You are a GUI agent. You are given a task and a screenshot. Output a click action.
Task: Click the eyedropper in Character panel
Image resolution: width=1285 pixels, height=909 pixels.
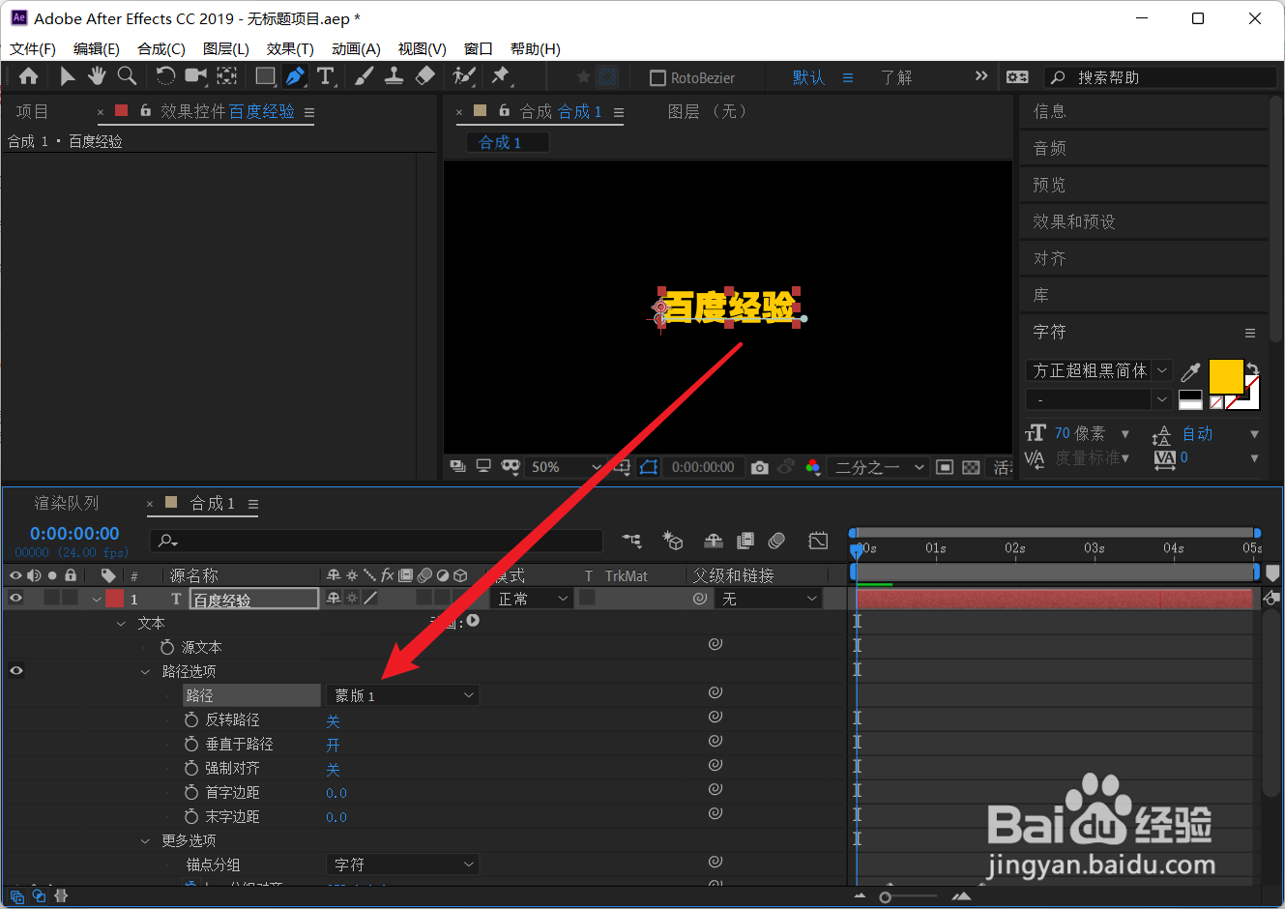tap(1191, 371)
